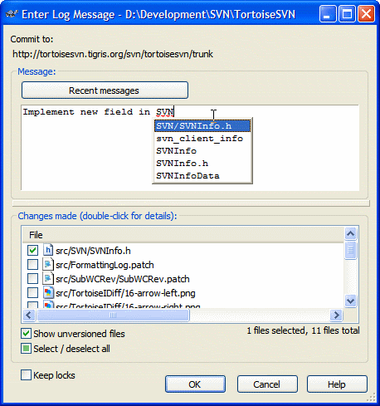Tick the SubWCRev.patch checkbox
This screenshot has width=380, height=406.
[x=32, y=279]
